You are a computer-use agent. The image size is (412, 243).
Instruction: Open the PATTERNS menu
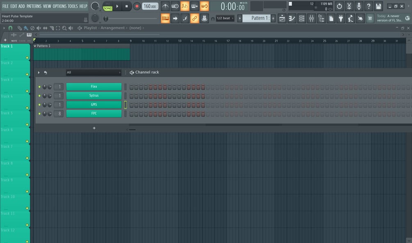34,6
